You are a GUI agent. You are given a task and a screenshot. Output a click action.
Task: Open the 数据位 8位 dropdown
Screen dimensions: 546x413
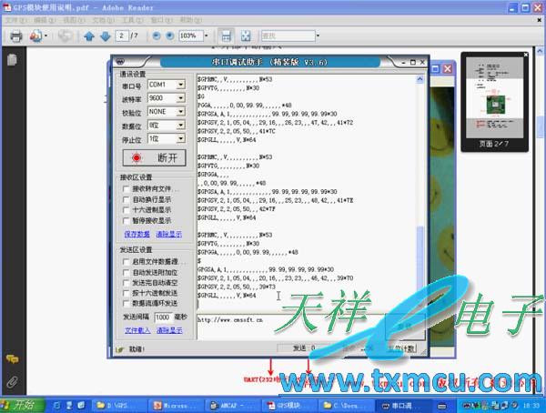point(180,126)
